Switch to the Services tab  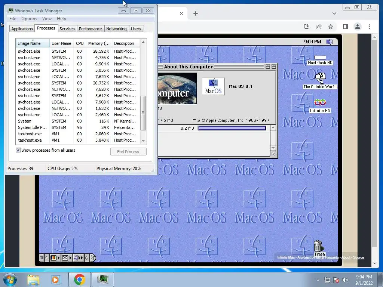[x=67, y=29]
